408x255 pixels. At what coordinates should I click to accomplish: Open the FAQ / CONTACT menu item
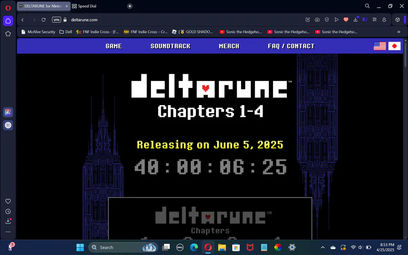click(291, 46)
